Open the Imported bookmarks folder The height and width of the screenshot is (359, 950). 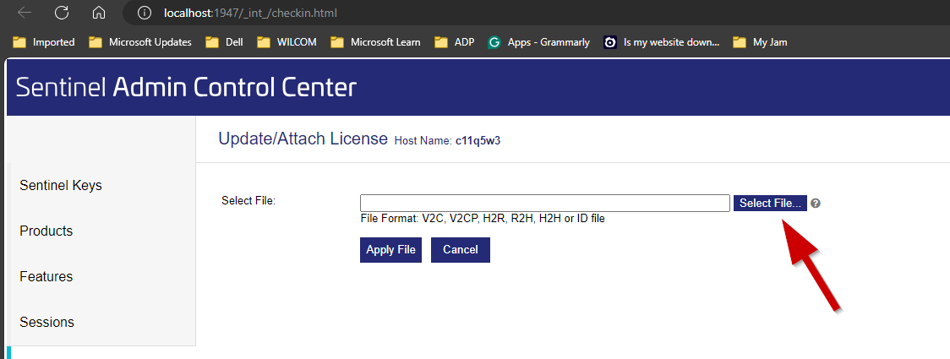coord(44,42)
